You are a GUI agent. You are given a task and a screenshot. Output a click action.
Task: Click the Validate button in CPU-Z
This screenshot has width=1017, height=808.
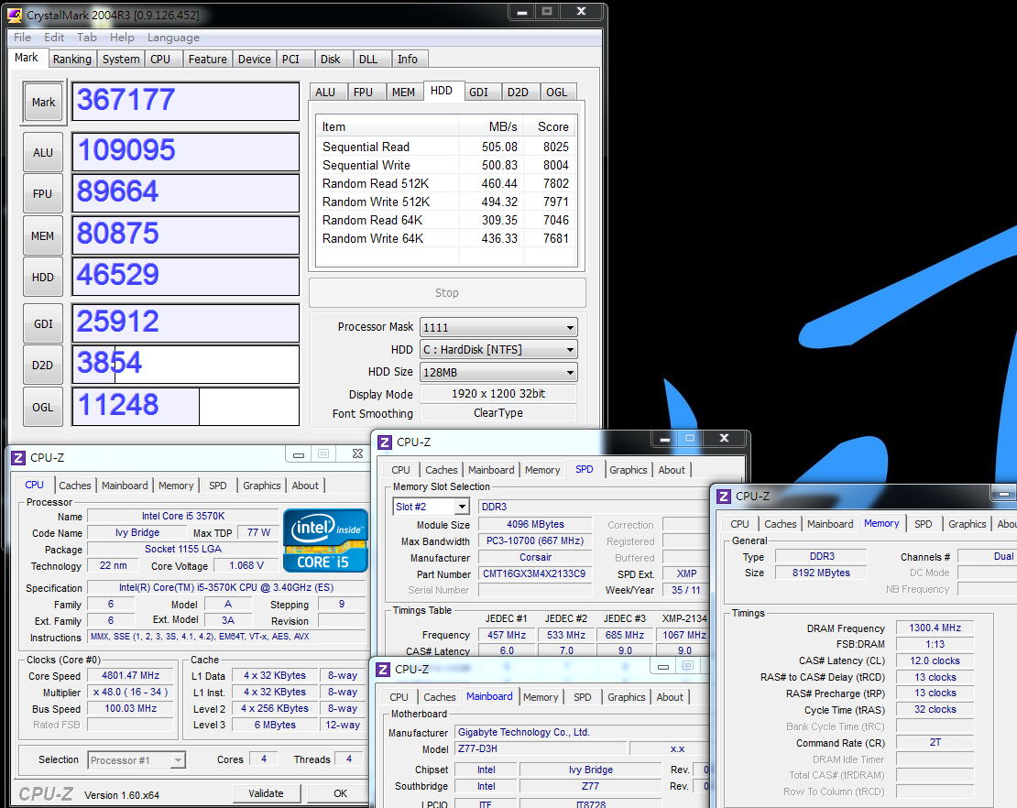[x=266, y=793]
